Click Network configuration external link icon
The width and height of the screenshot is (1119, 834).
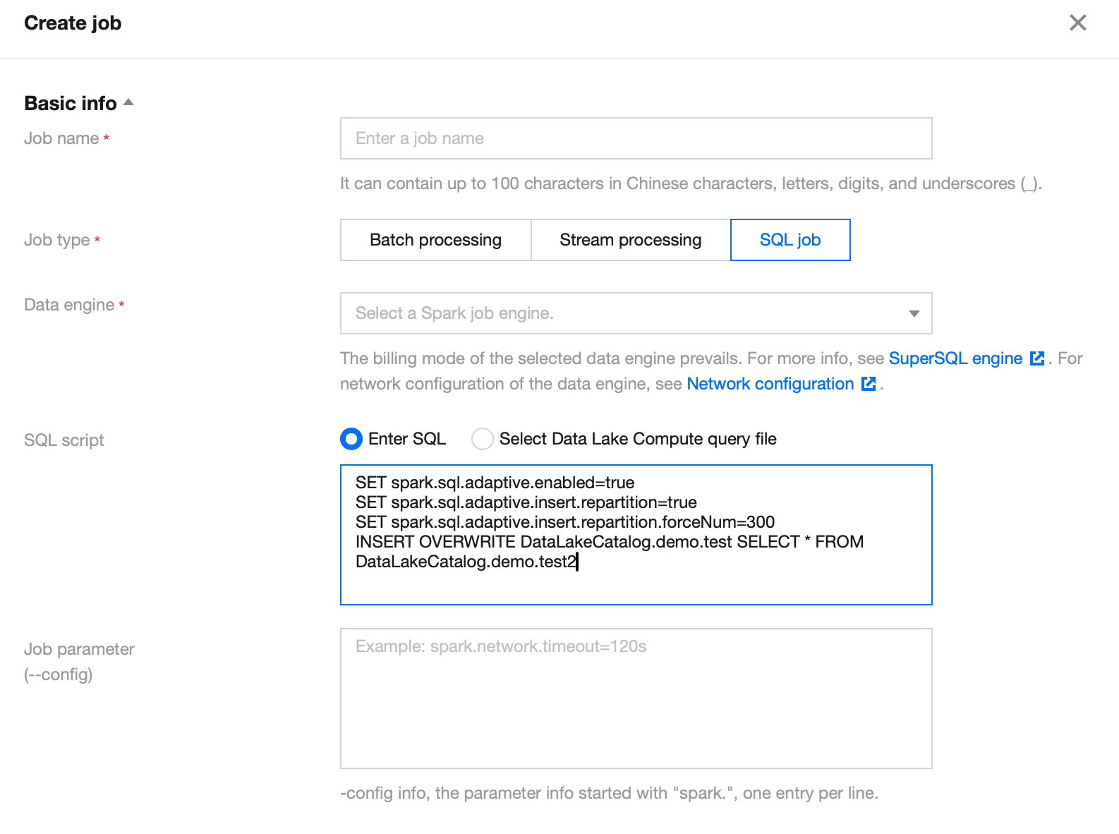(x=869, y=384)
